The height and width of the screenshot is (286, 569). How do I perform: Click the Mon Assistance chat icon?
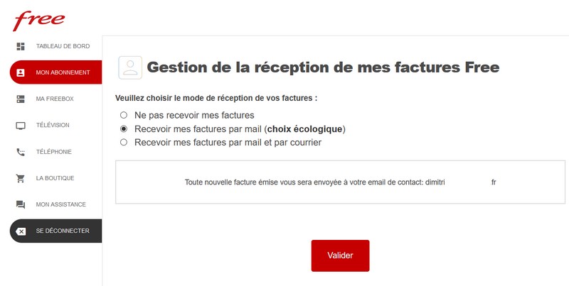(21, 204)
